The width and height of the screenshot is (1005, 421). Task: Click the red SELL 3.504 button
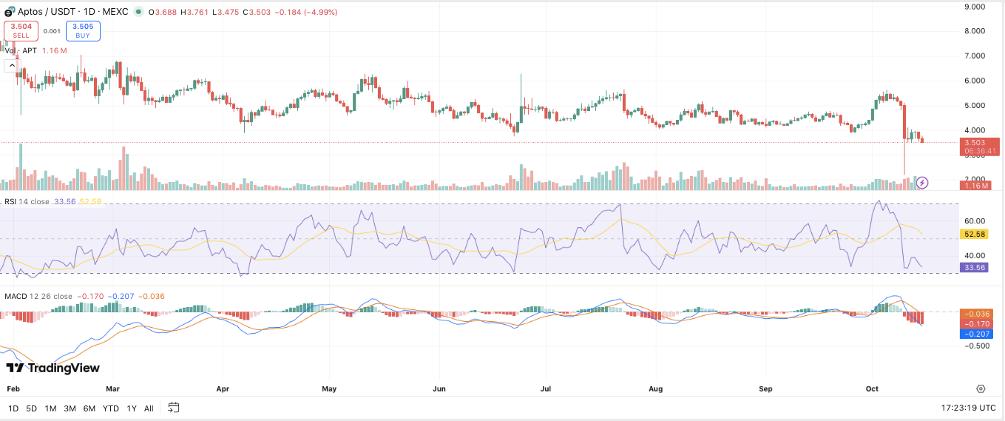(x=21, y=30)
